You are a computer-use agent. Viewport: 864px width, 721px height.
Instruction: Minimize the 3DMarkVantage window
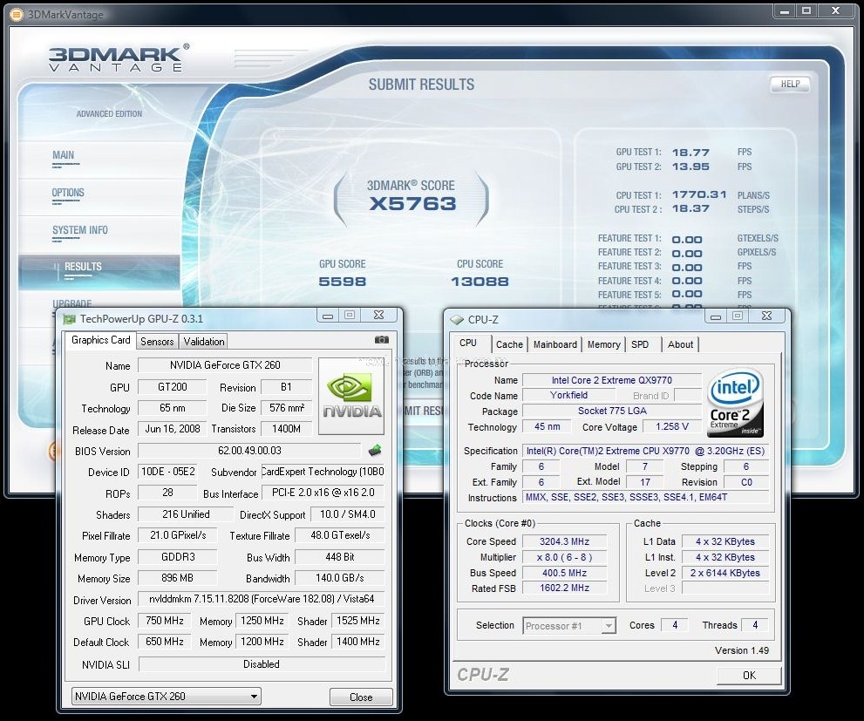coord(785,10)
